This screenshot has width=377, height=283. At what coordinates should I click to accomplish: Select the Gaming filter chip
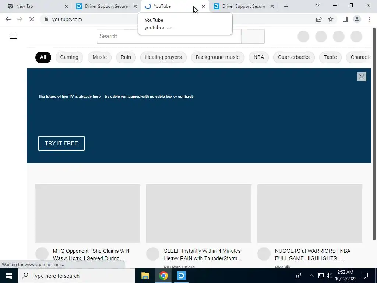tap(69, 57)
